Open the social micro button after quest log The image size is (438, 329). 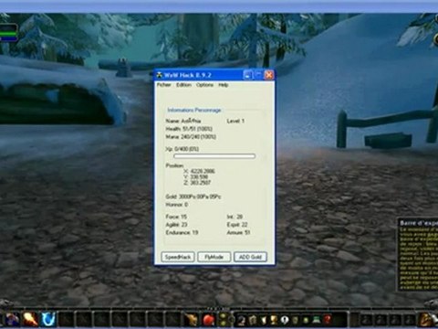(296, 319)
